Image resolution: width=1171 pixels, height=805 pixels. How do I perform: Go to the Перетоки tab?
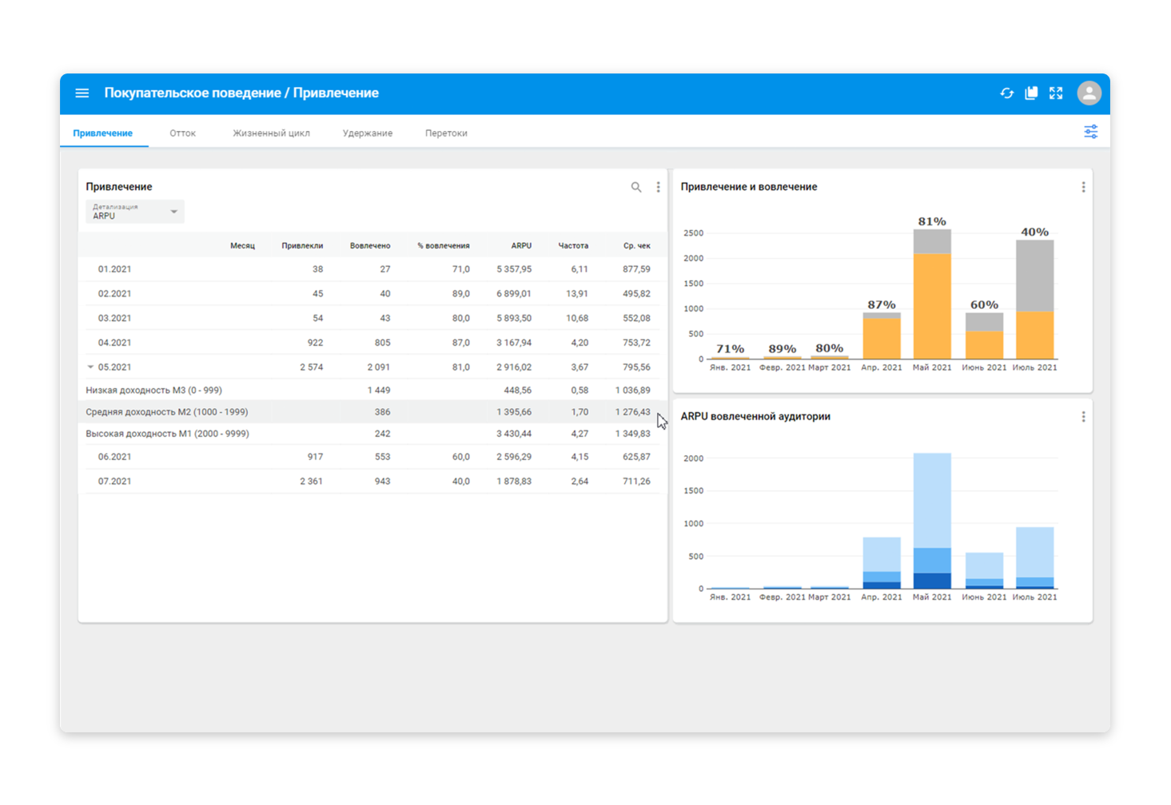446,133
